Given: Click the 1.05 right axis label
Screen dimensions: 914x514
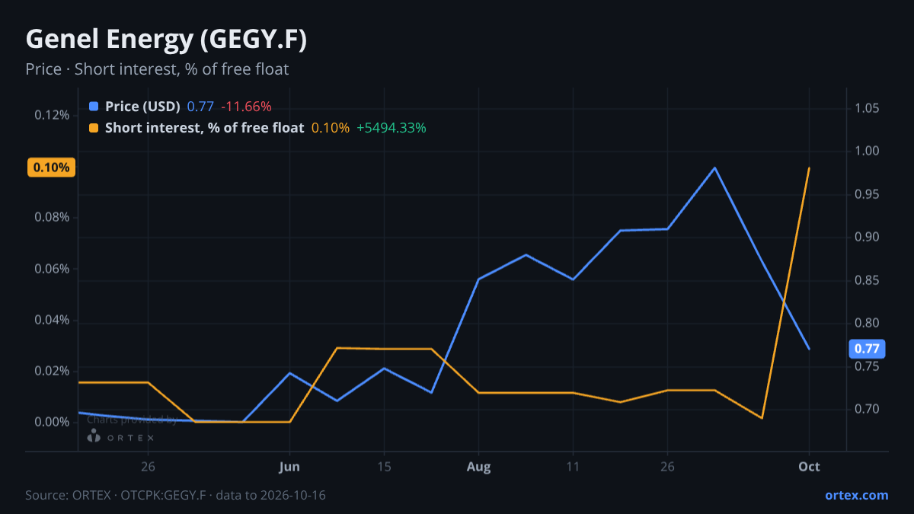Looking at the screenshot, I should point(867,108).
